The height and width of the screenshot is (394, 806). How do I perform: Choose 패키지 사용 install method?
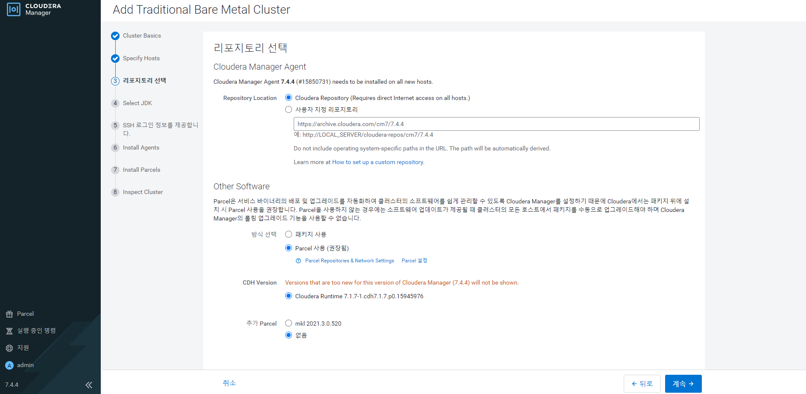289,234
